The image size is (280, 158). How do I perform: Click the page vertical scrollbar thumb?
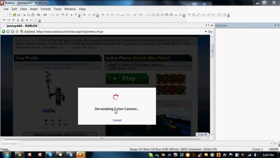pyautogui.click(x=212, y=51)
